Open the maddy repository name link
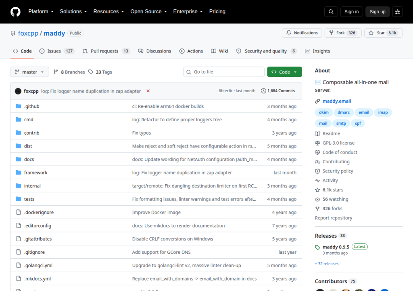Viewport: 413px width, 291px height. pyautogui.click(x=54, y=33)
